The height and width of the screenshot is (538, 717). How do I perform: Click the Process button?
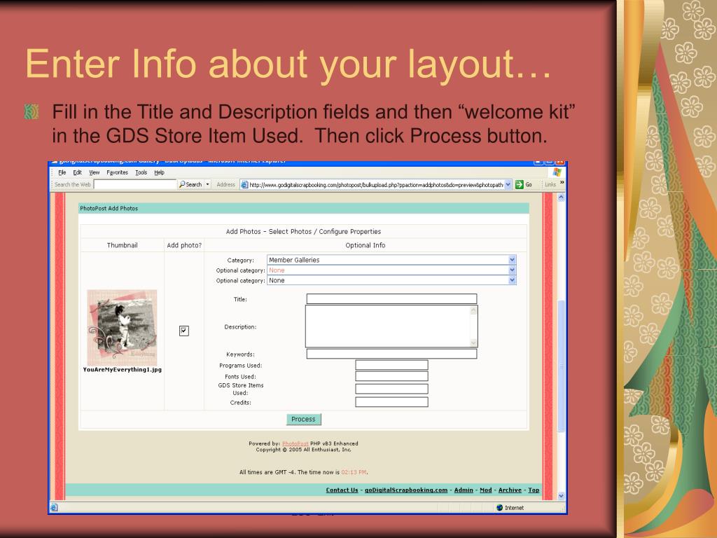coord(304,419)
